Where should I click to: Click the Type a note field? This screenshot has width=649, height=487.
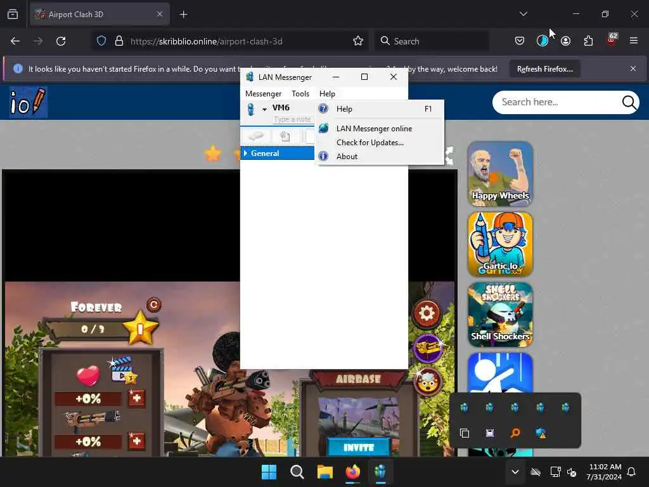tap(293, 119)
